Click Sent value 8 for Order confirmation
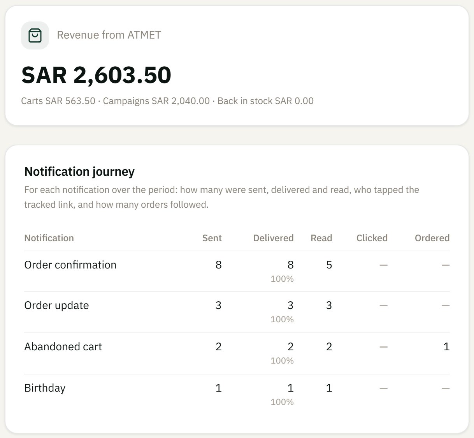The width and height of the screenshot is (474, 438). (219, 265)
